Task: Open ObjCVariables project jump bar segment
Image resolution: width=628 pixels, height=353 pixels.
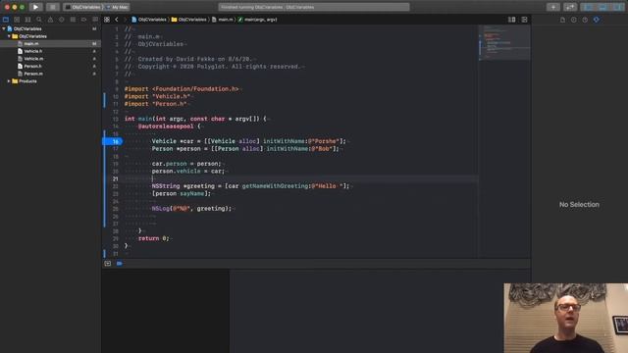Action: pos(148,20)
